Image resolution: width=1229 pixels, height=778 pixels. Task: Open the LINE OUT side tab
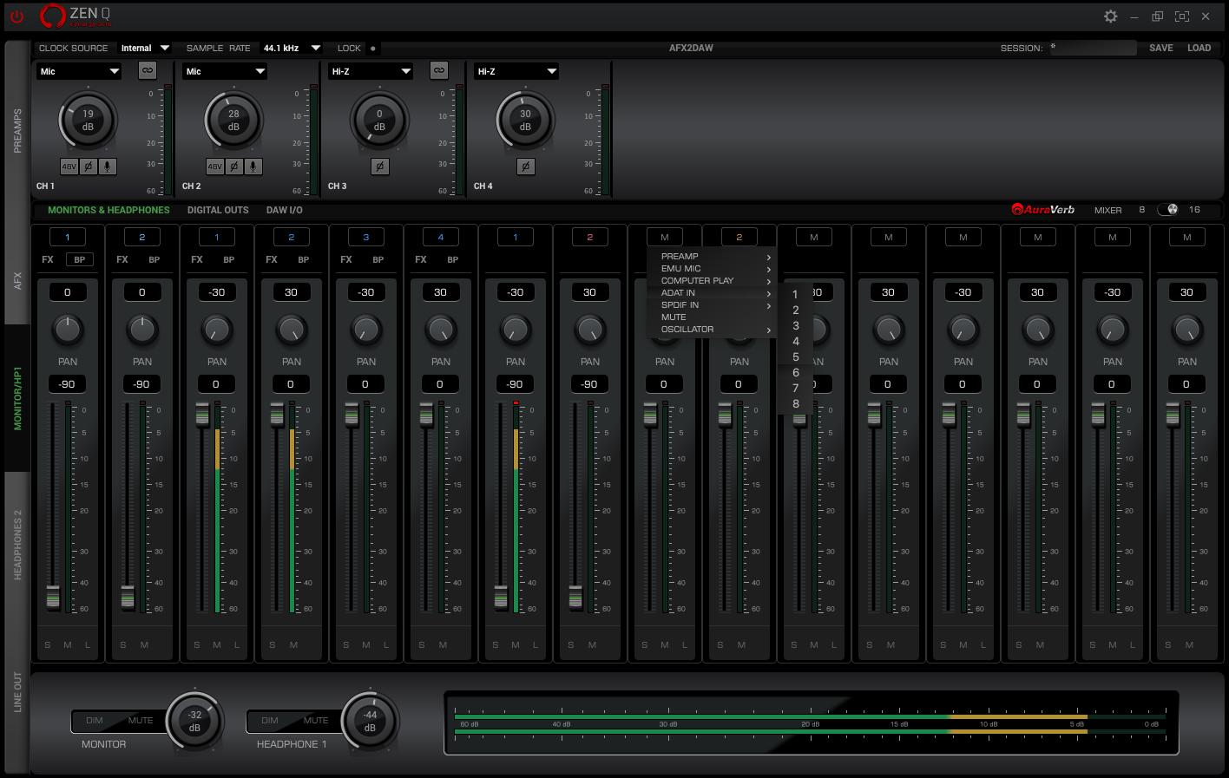(x=17, y=692)
